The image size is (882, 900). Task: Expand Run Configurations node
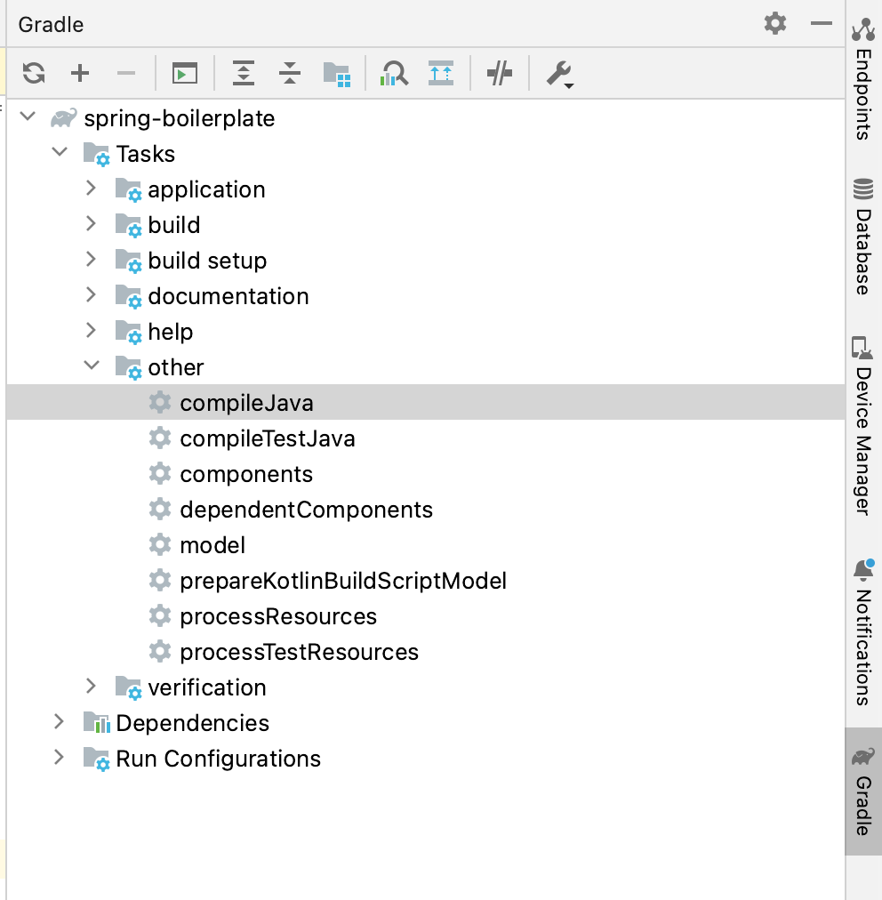[x=59, y=758]
